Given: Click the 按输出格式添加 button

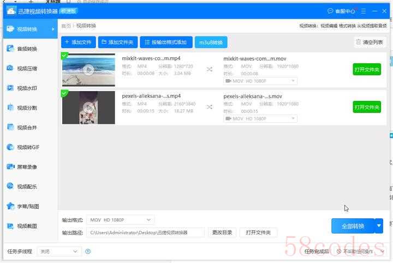Looking at the screenshot, I should [x=166, y=42].
